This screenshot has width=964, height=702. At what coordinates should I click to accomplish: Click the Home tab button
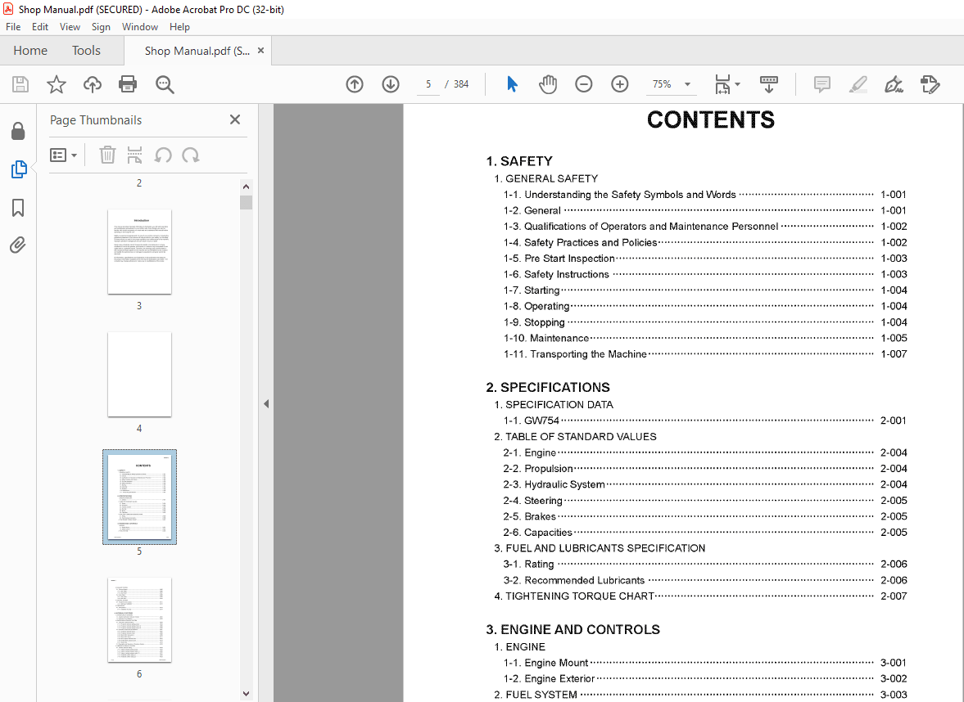pyautogui.click(x=30, y=51)
